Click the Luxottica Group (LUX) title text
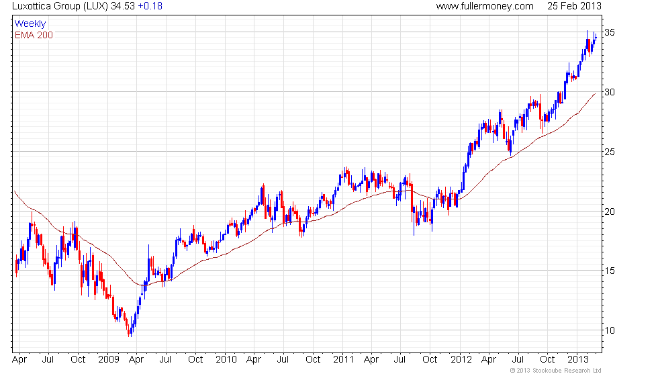Image resolution: width=658 pixels, height=376 pixels. tap(60, 6)
